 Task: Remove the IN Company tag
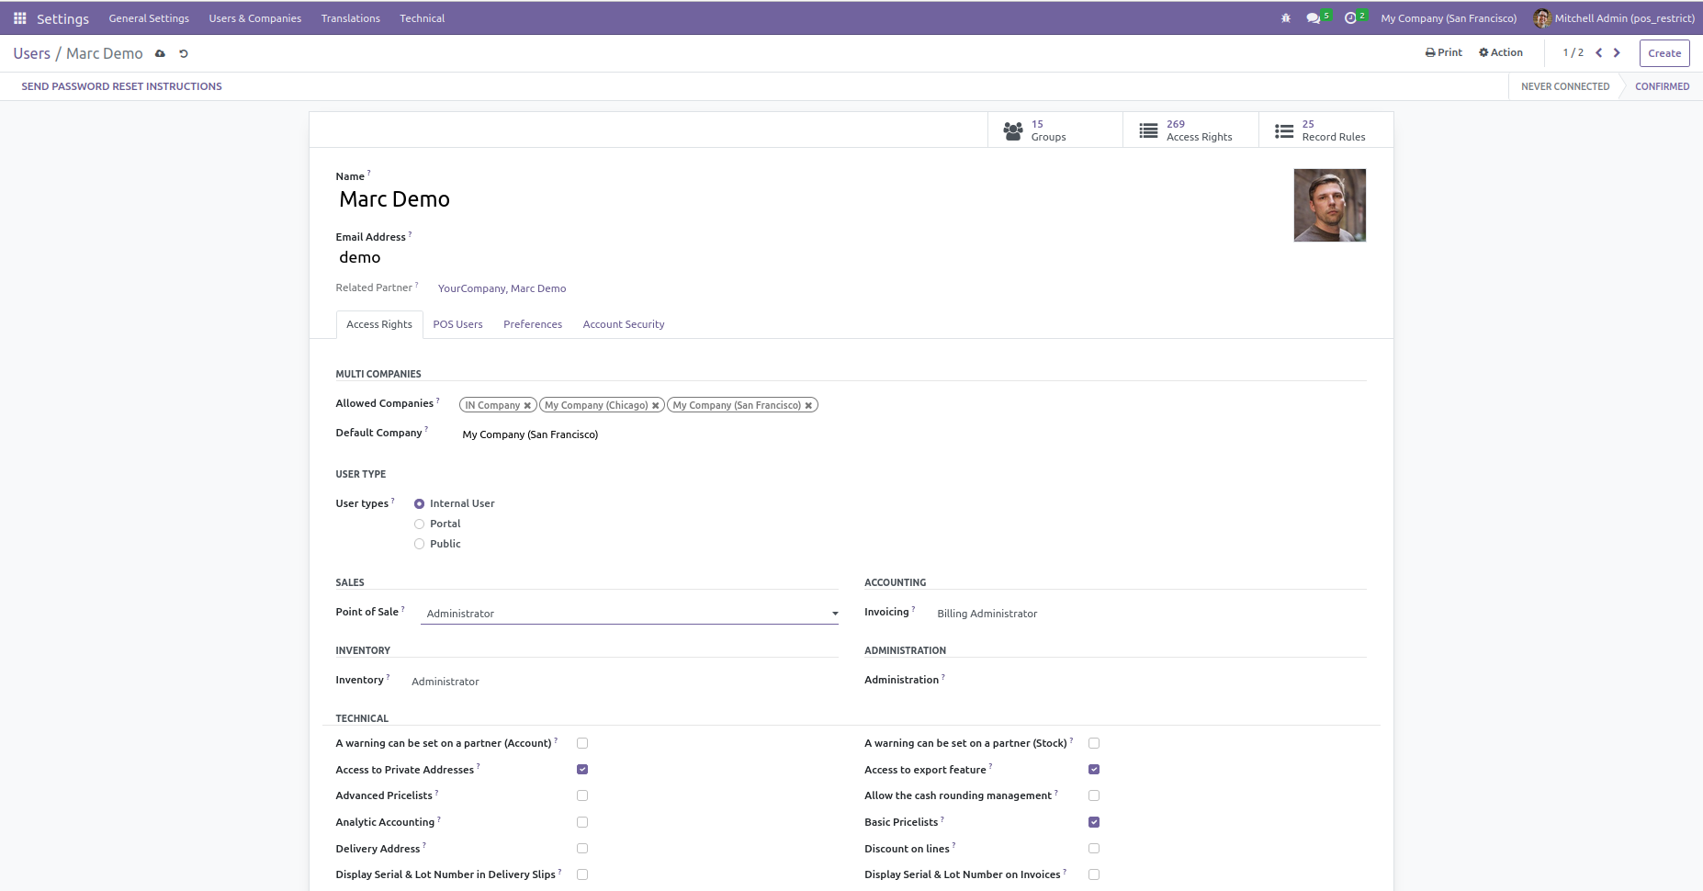click(527, 406)
